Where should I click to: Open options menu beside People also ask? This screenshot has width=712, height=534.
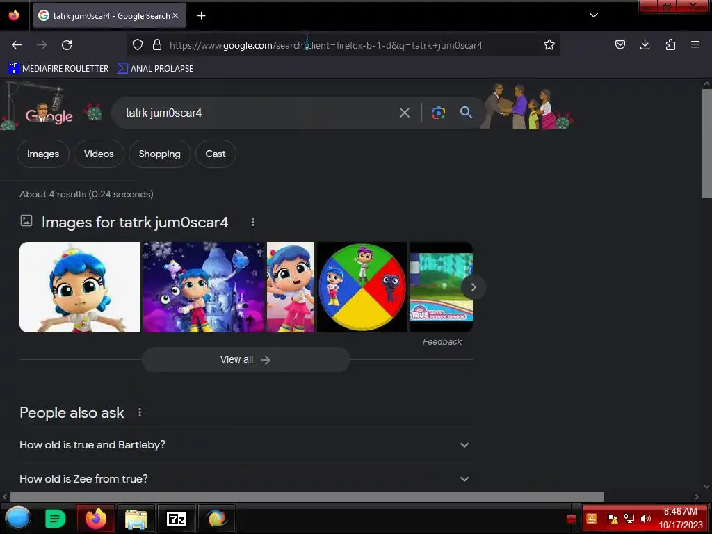point(140,412)
